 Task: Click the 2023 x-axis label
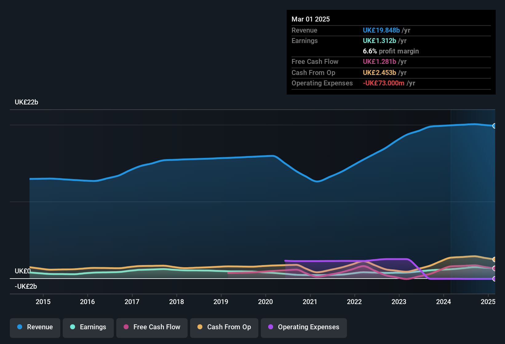click(399, 302)
